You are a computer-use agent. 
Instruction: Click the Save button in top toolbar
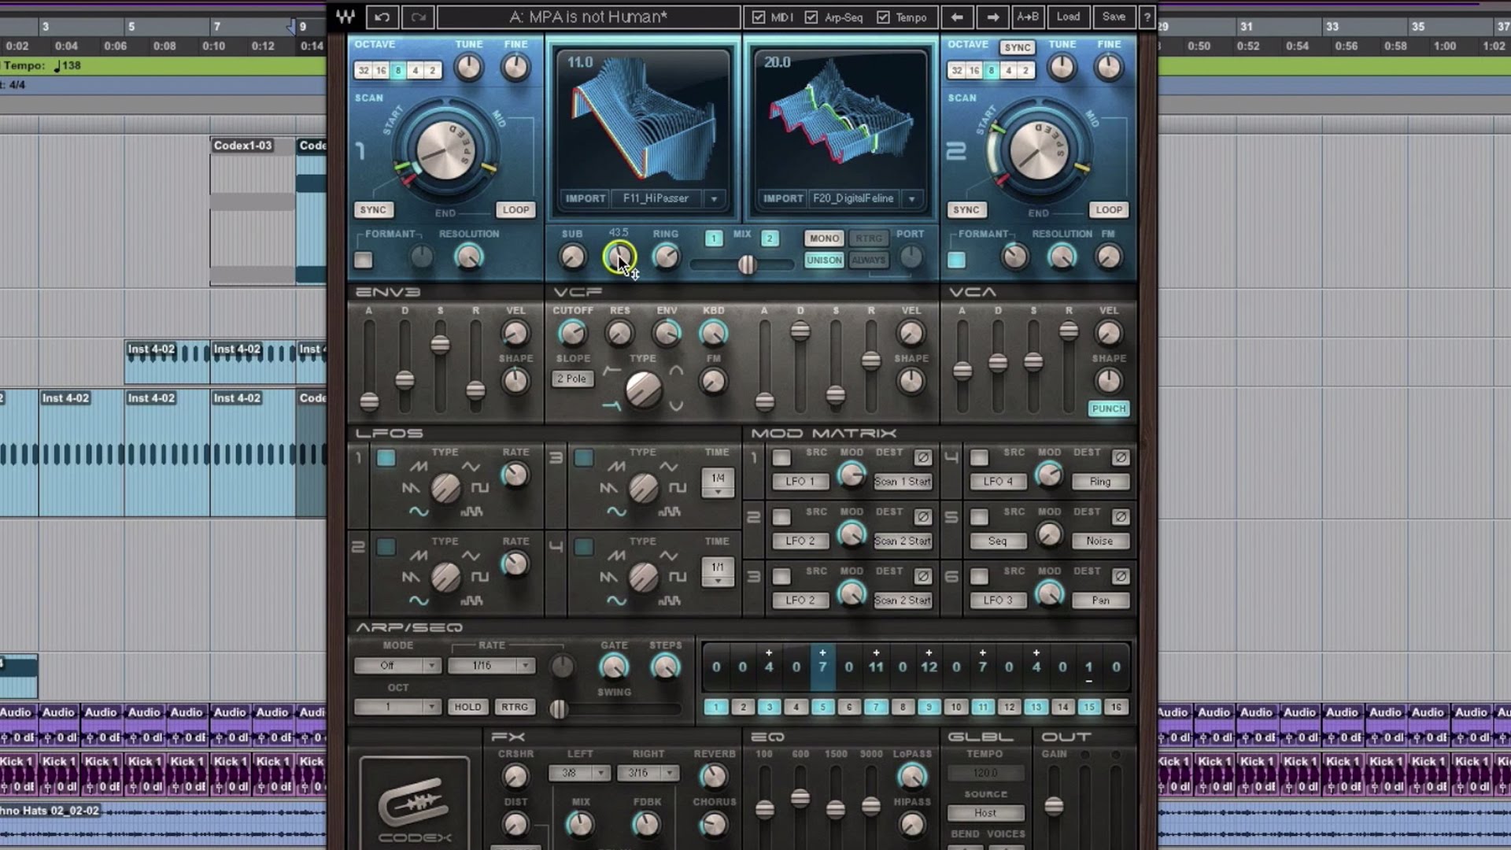click(x=1114, y=17)
